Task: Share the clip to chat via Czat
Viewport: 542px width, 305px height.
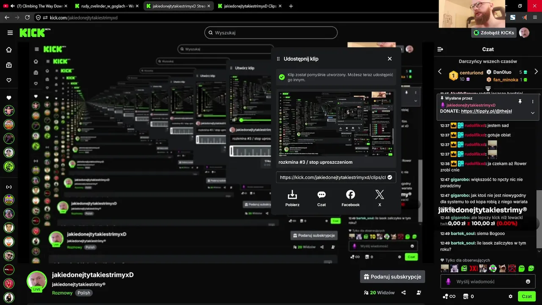Action: (321, 198)
